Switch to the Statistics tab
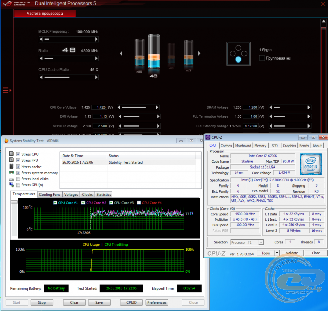328x311 pixels. pos(104,195)
